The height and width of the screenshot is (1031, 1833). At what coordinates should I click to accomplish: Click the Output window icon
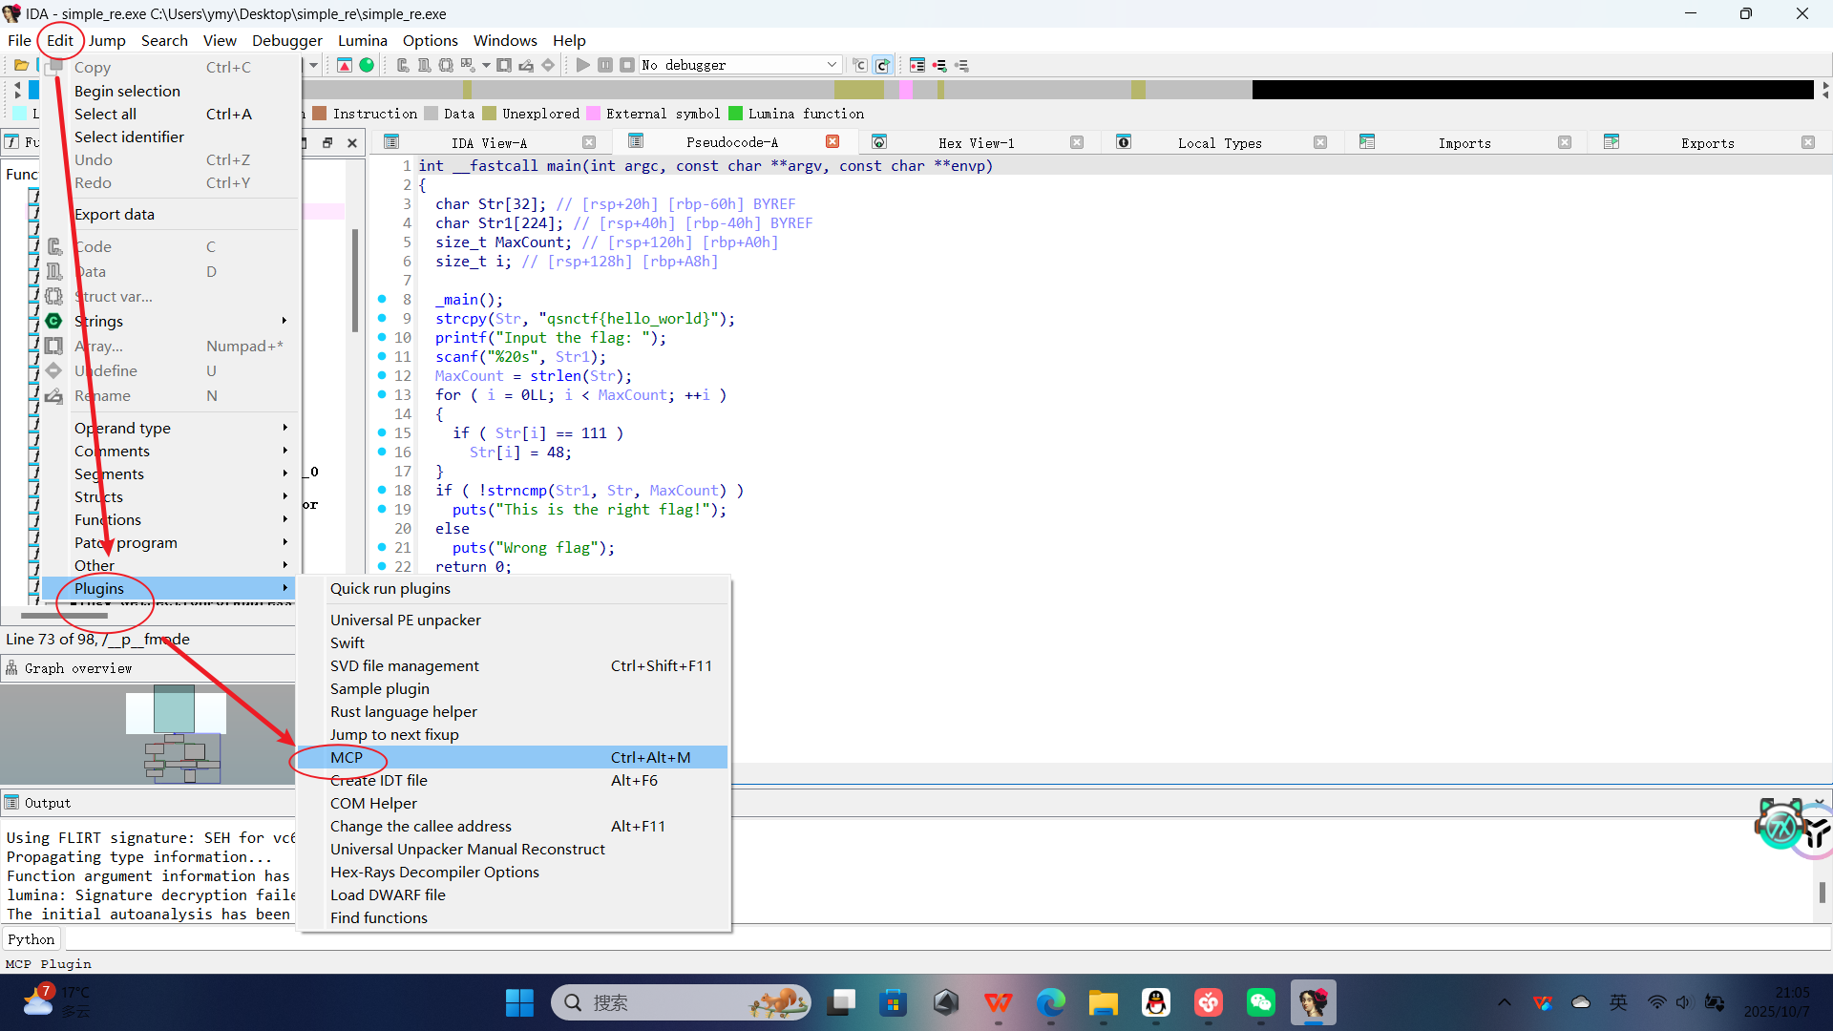point(11,802)
